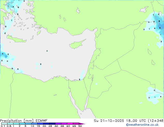Click the '4' precipitation value near Libya coast
The image size is (164, 127).
click(x=3, y=54)
